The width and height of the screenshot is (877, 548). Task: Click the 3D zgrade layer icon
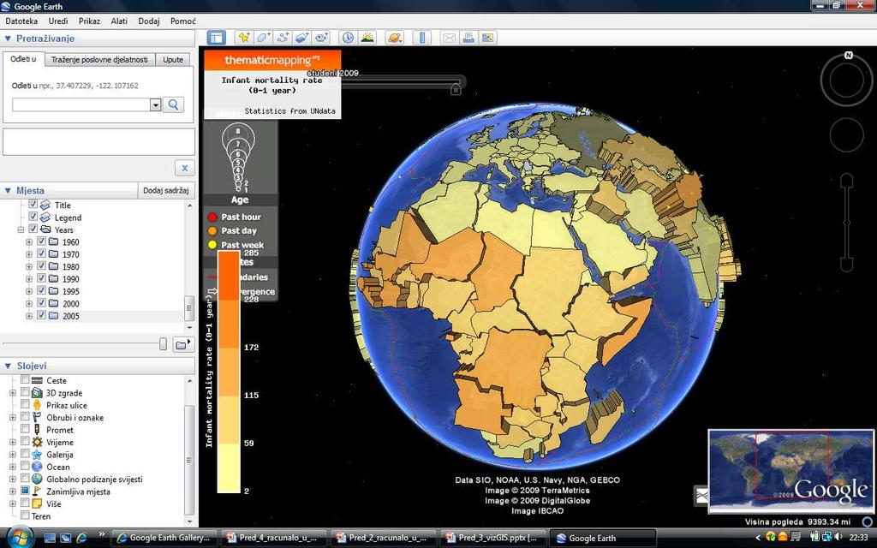tap(37, 392)
